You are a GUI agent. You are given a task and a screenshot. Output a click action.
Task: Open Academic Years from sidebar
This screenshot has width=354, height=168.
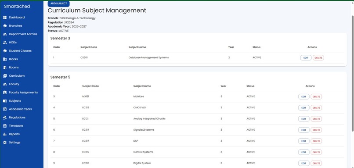tap(22, 109)
